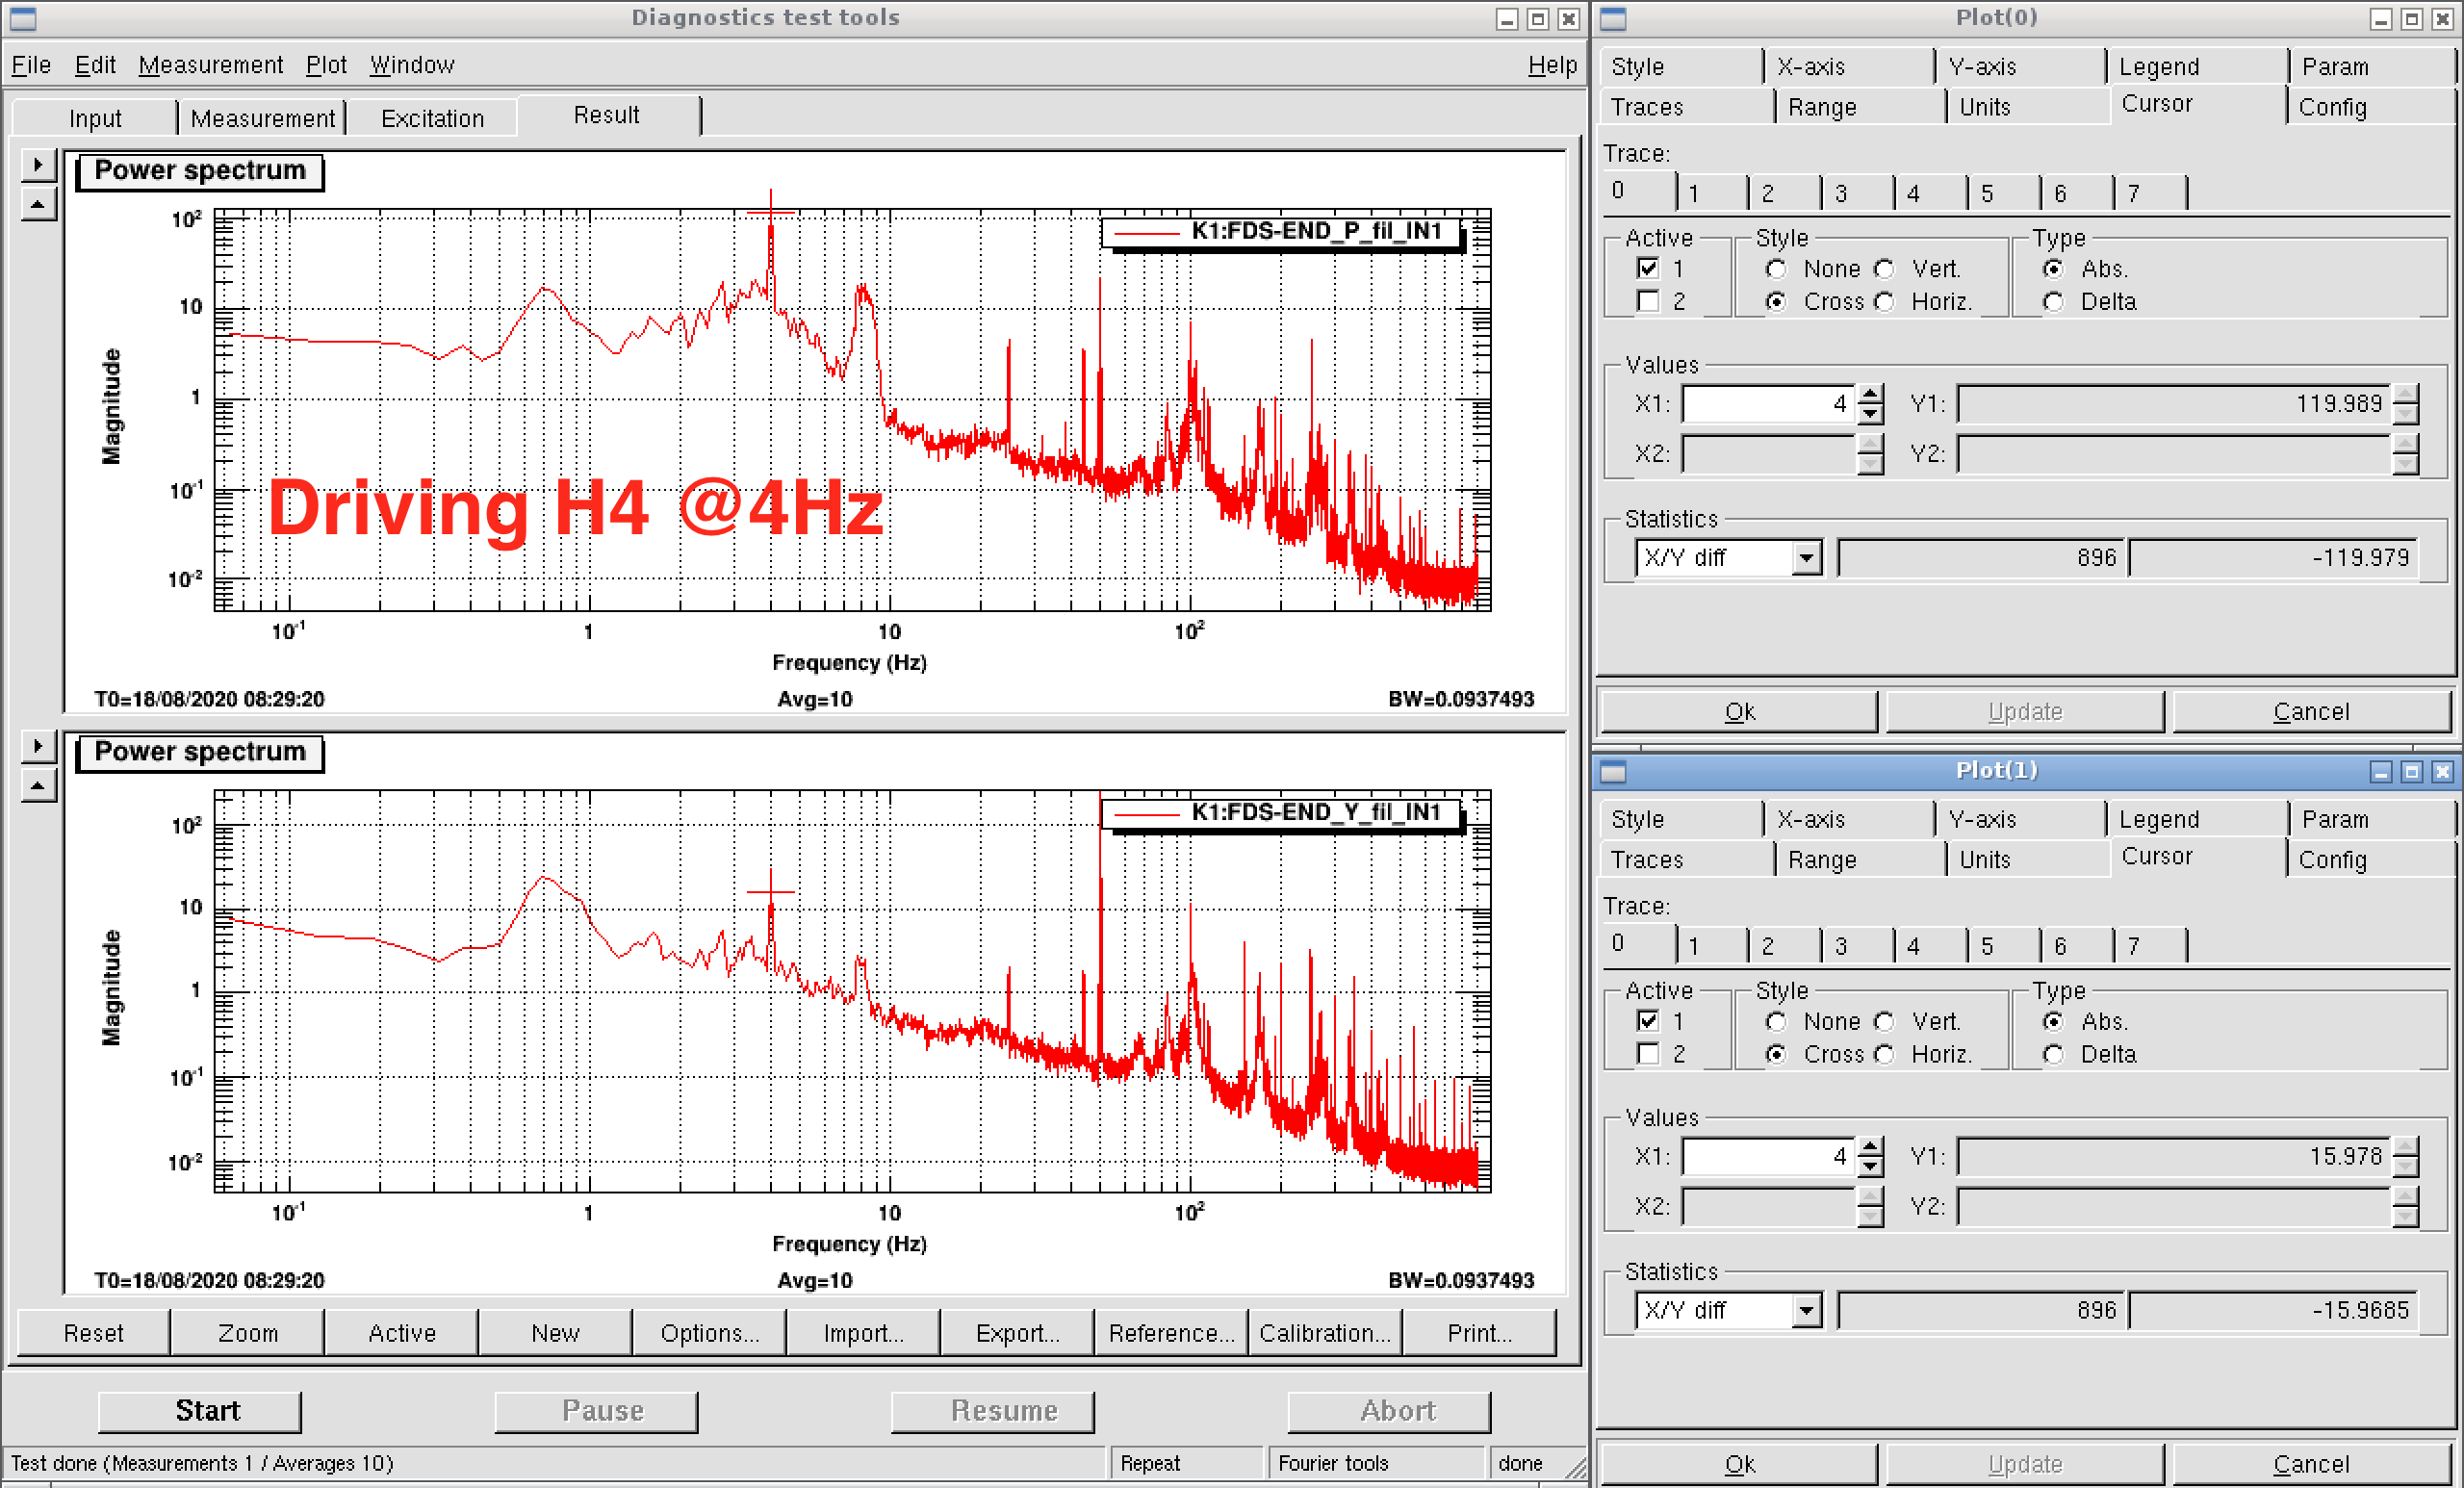Select Abs. cursor type in Plot(1)

pyautogui.click(x=2053, y=1022)
